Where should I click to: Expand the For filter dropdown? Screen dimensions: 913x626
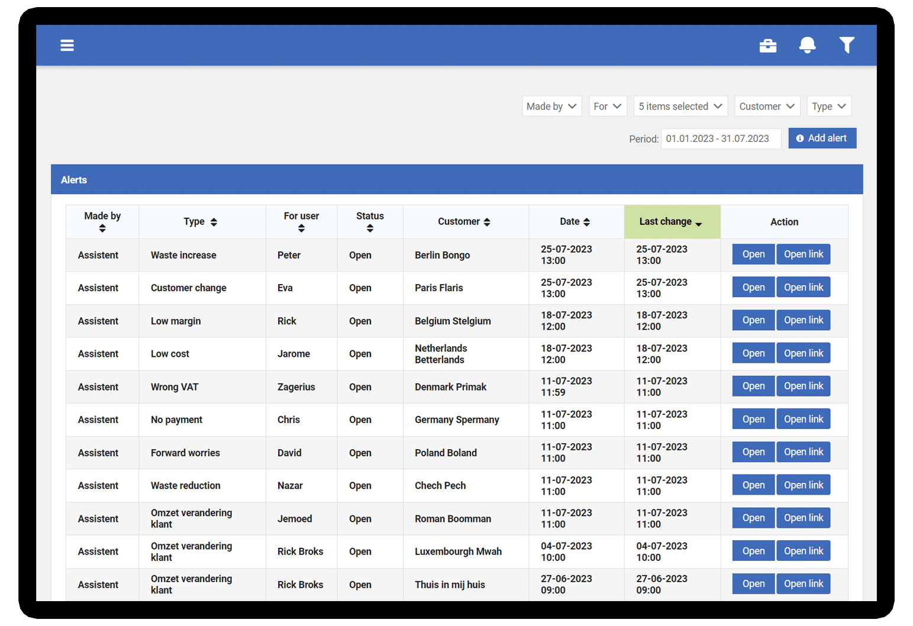608,107
